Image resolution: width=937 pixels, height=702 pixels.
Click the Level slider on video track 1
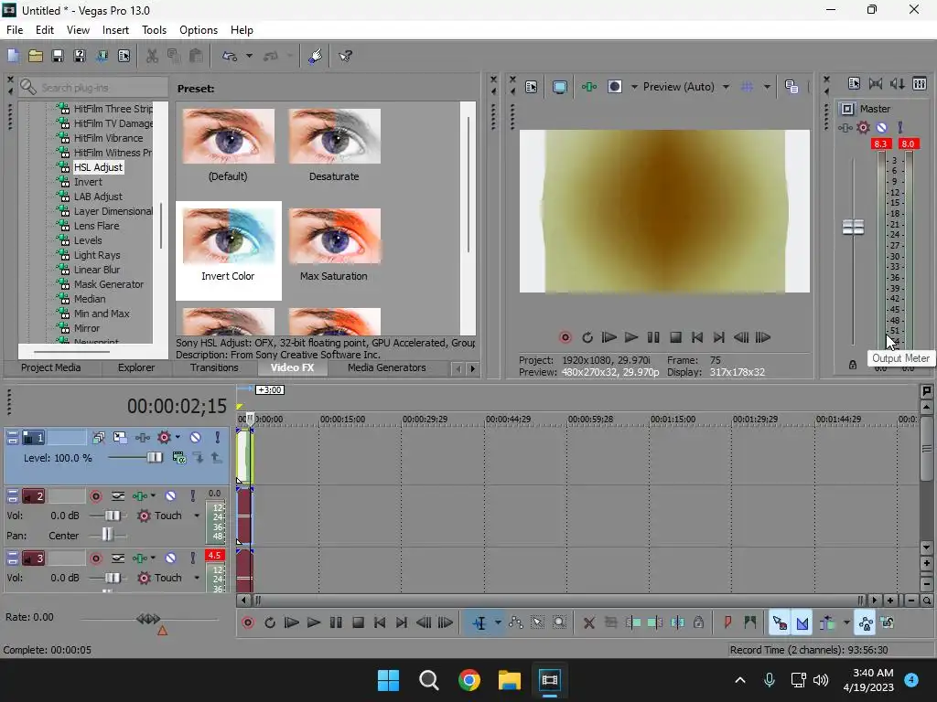(x=154, y=457)
